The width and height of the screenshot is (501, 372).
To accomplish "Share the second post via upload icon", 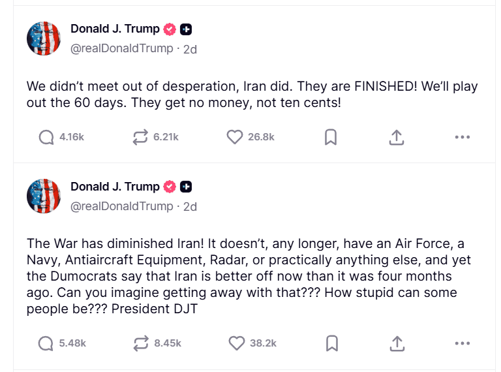I will [x=397, y=343].
